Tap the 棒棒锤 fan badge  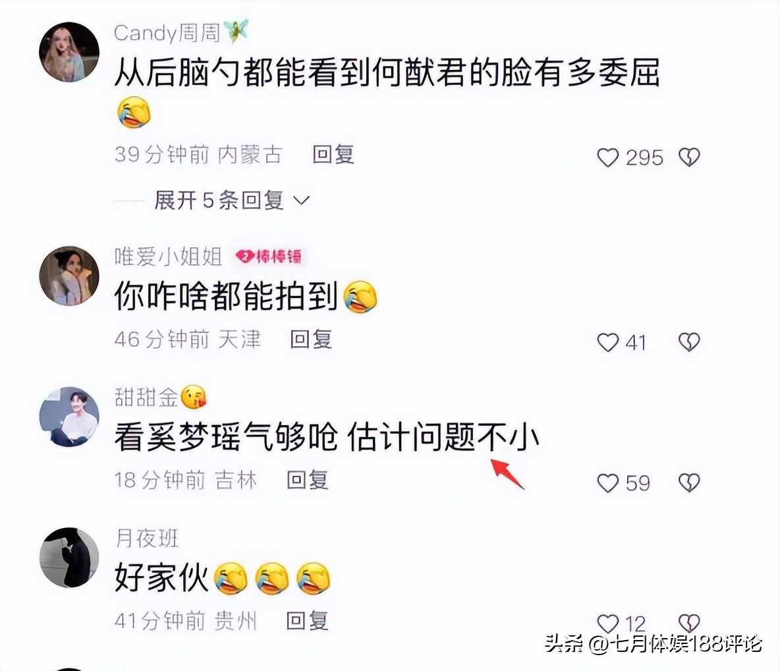point(270,256)
